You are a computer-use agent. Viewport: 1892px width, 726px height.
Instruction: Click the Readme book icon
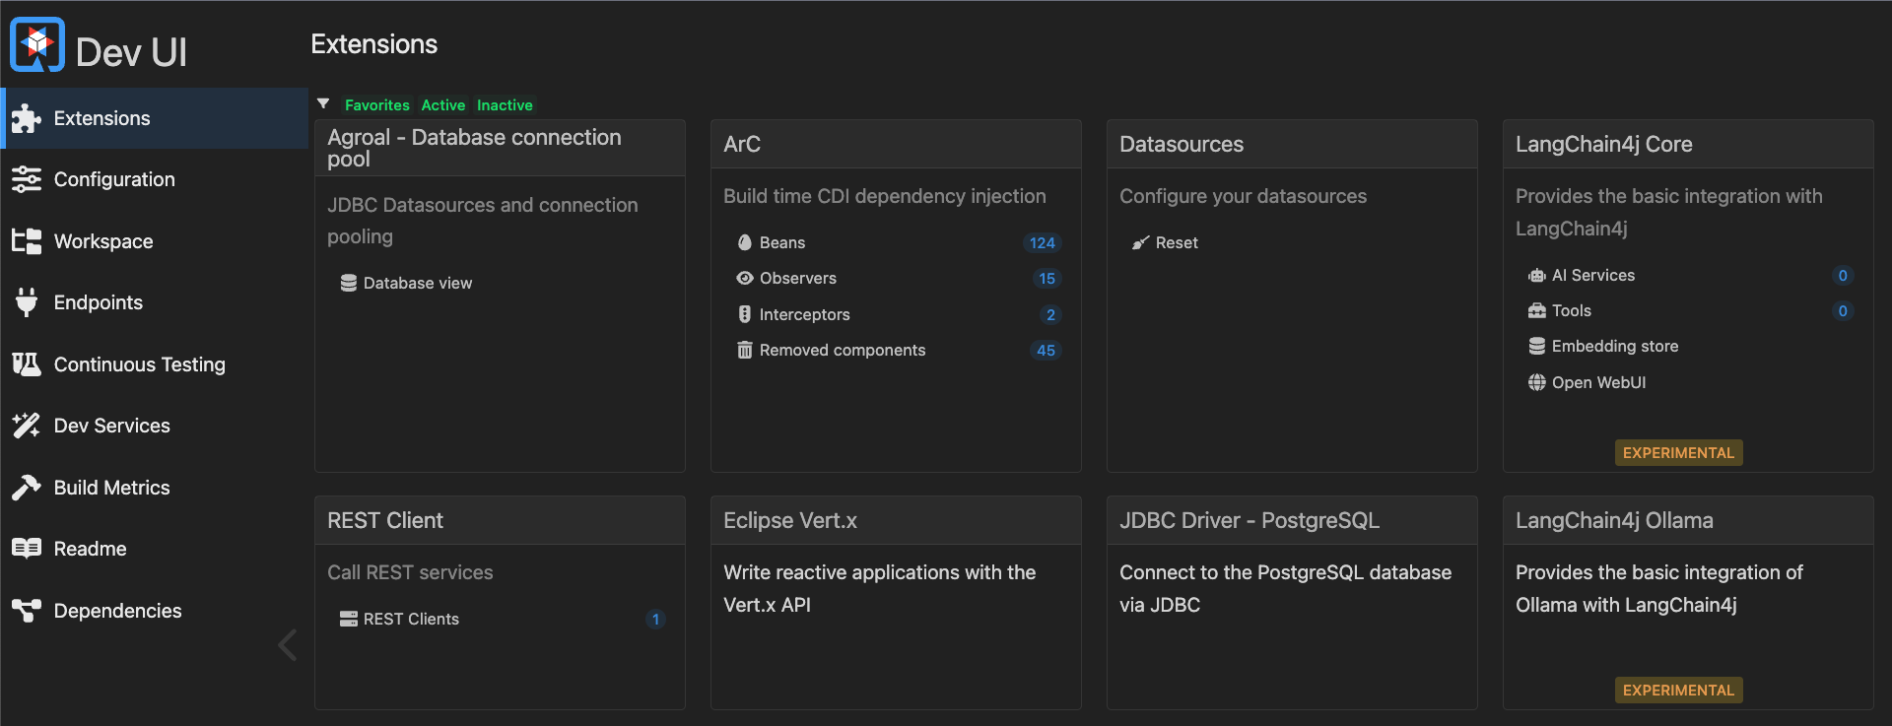27,549
